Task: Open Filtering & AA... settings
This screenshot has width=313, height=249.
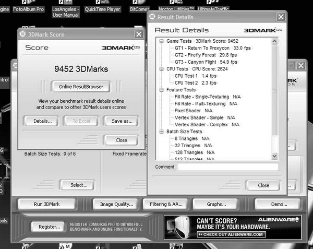Action: tap(166, 204)
